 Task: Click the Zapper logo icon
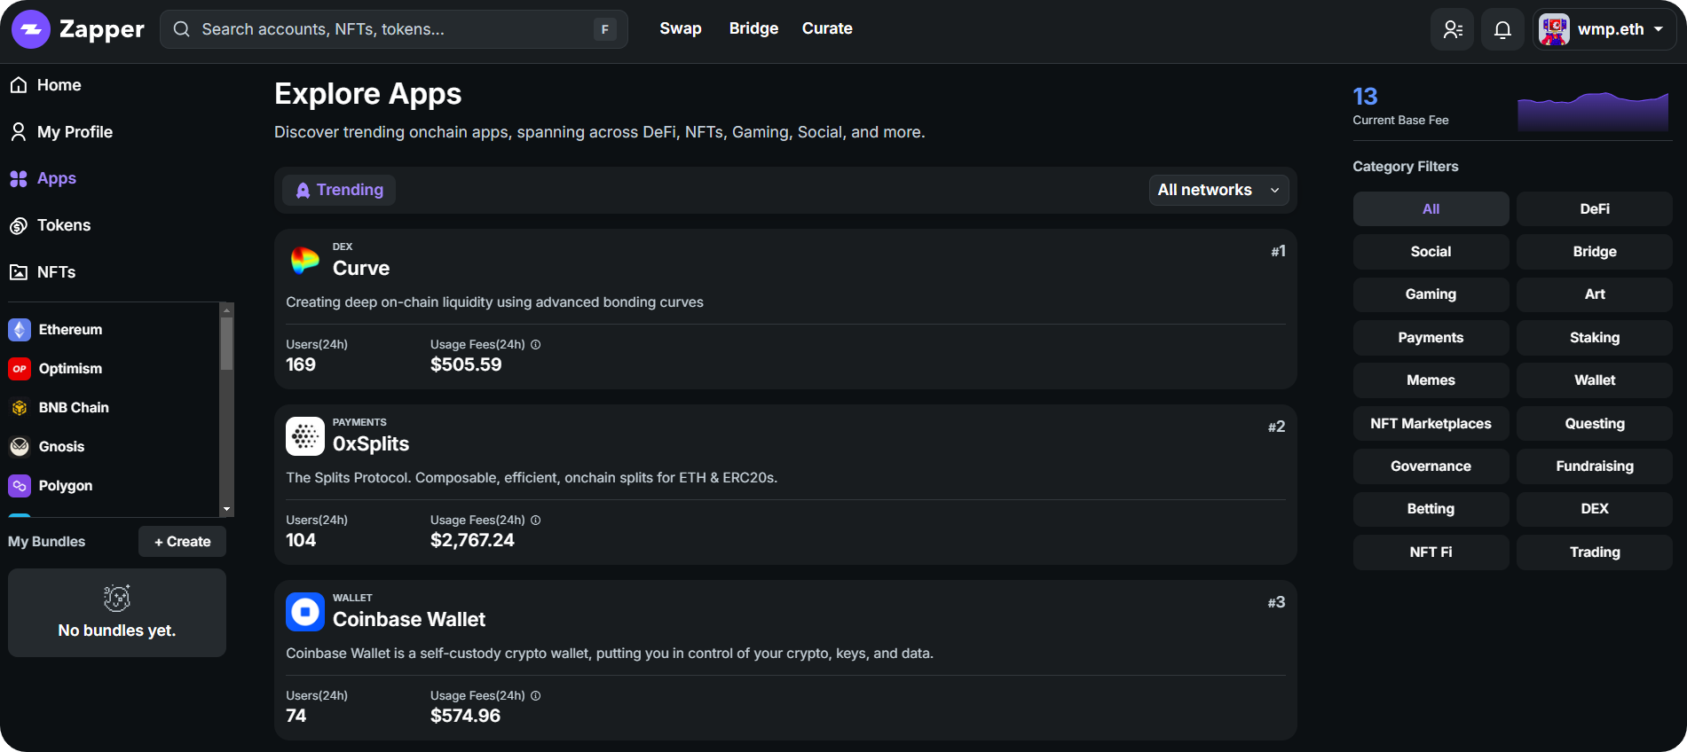[31, 29]
